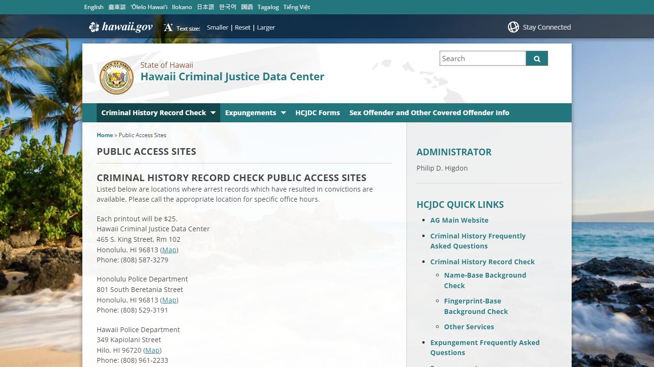The image size is (654, 367).
Task: Open Map link for Hilo address
Action: coord(152,350)
